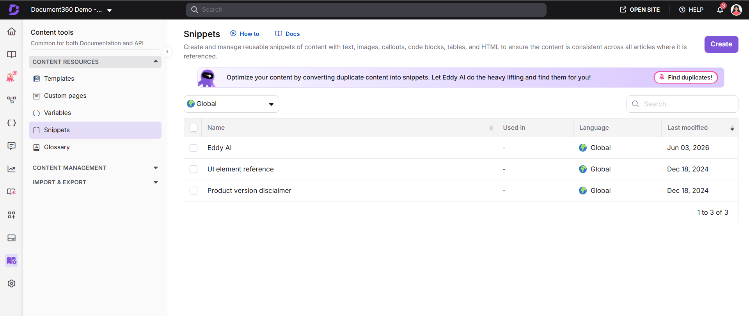This screenshot has width=749, height=316.
Task: Check the Eddy AI snippet row
Action: click(x=193, y=148)
